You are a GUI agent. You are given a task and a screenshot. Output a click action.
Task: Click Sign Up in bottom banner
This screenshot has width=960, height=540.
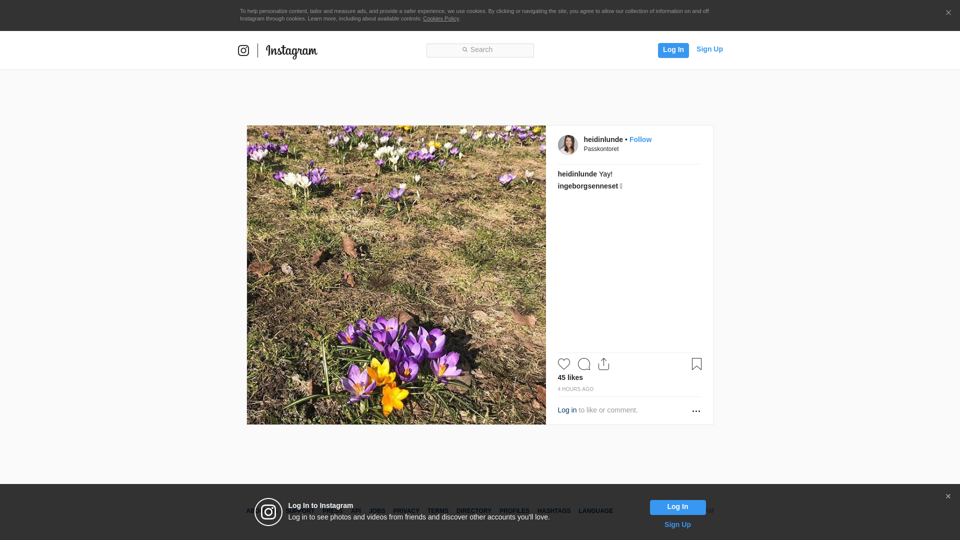pos(677,524)
